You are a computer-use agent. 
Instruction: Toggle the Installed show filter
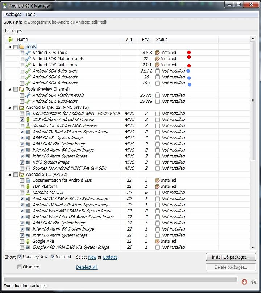click(x=53, y=257)
